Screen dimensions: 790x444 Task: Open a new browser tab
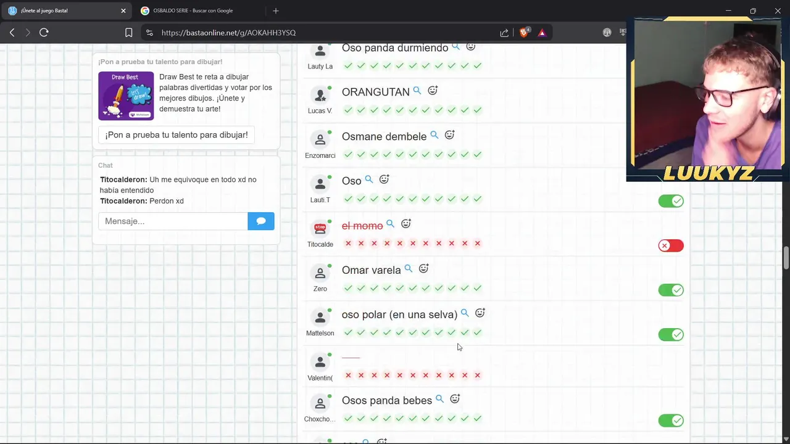pos(276,10)
